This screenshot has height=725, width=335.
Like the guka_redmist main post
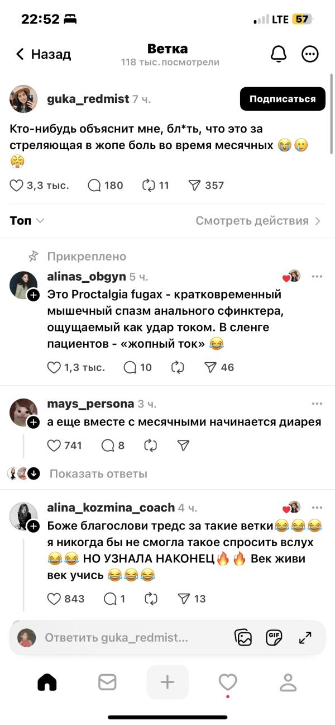coord(17,186)
